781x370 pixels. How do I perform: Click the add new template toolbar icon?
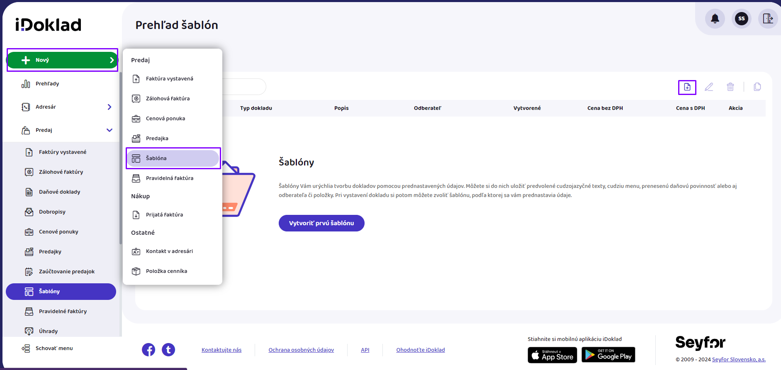pos(687,87)
